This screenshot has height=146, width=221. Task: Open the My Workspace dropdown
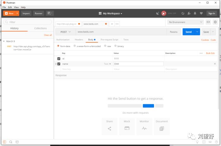pos(110,13)
